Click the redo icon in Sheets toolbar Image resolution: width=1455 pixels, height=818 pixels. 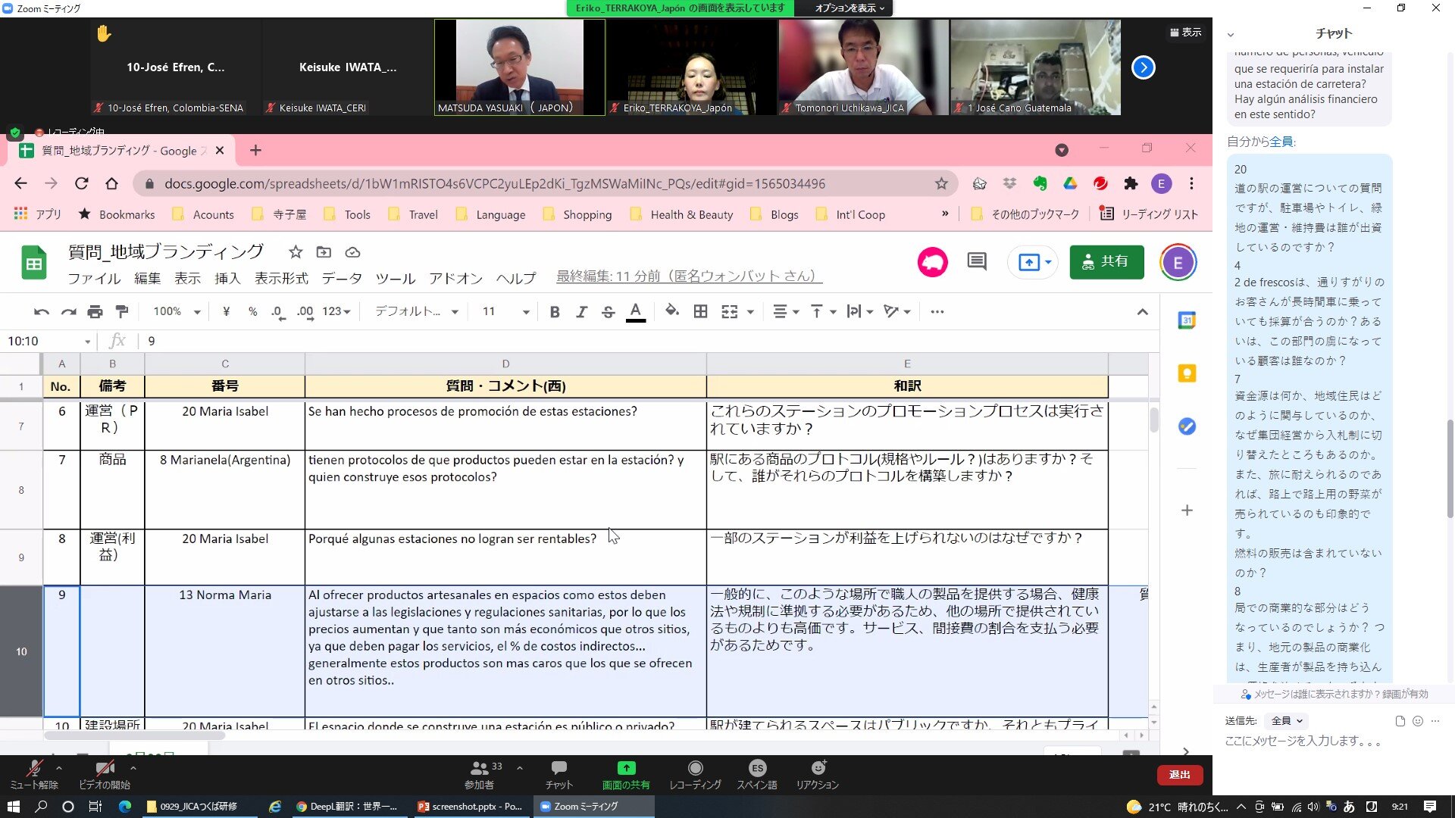coord(68,311)
